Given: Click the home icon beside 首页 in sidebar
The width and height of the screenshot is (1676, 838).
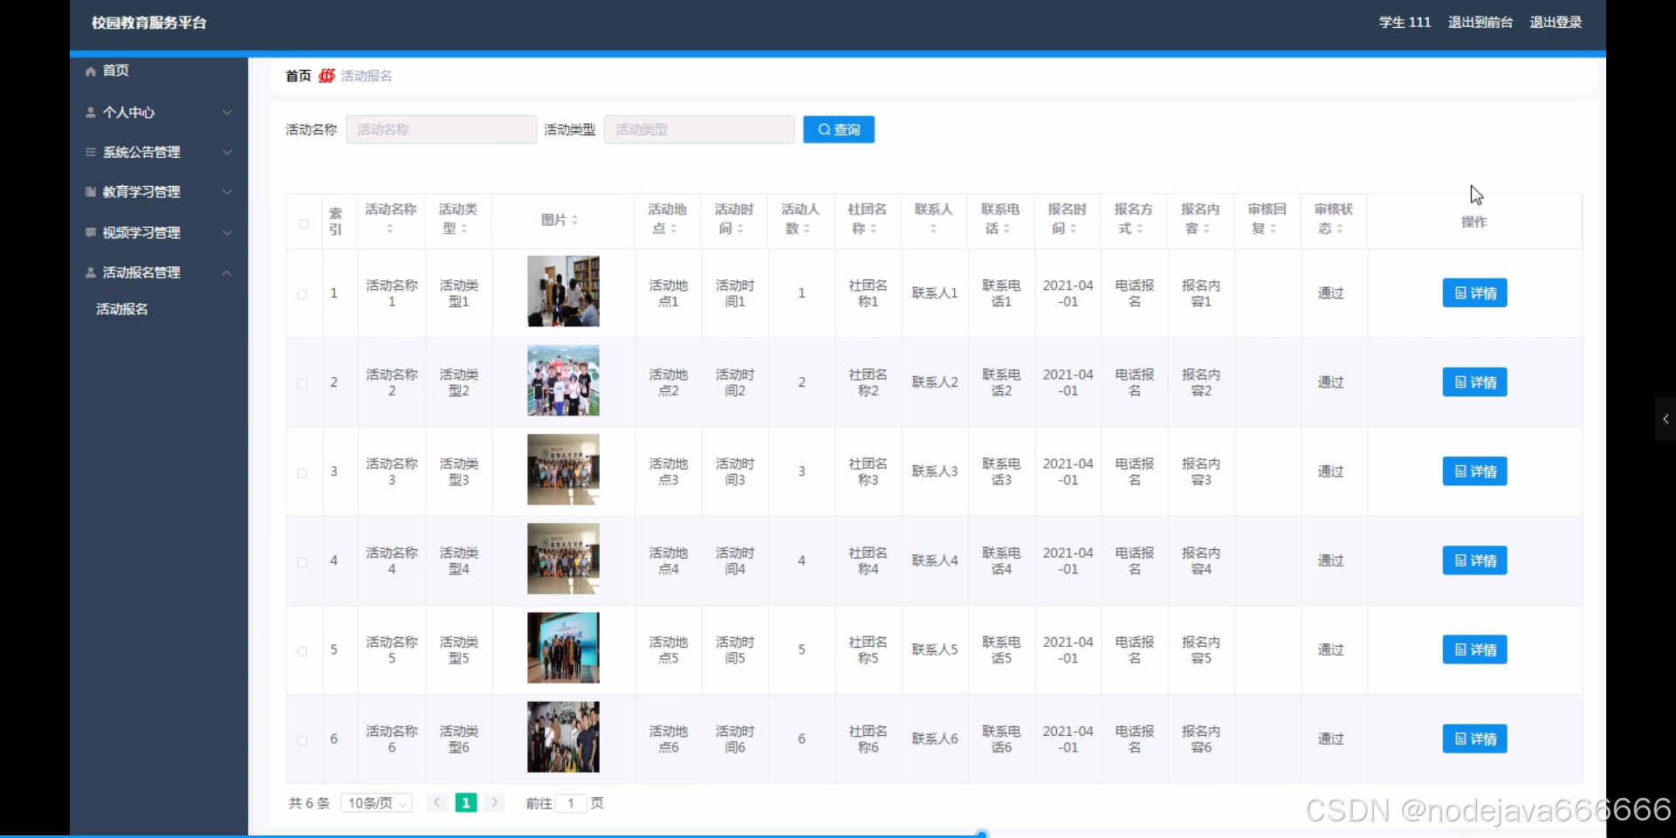Looking at the screenshot, I should tap(90, 72).
